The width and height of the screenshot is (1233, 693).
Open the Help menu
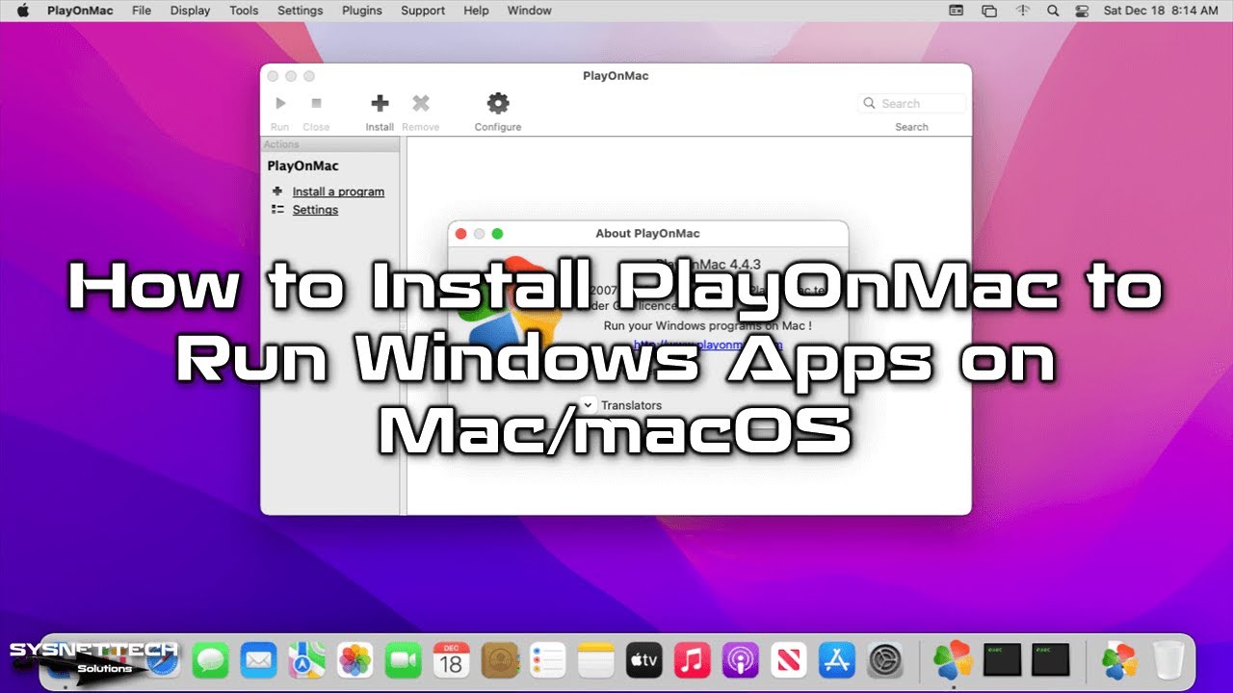(x=476, y=11)
